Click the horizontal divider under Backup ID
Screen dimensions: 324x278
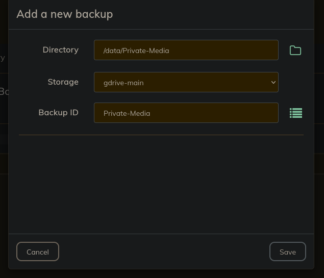(161, 135)
